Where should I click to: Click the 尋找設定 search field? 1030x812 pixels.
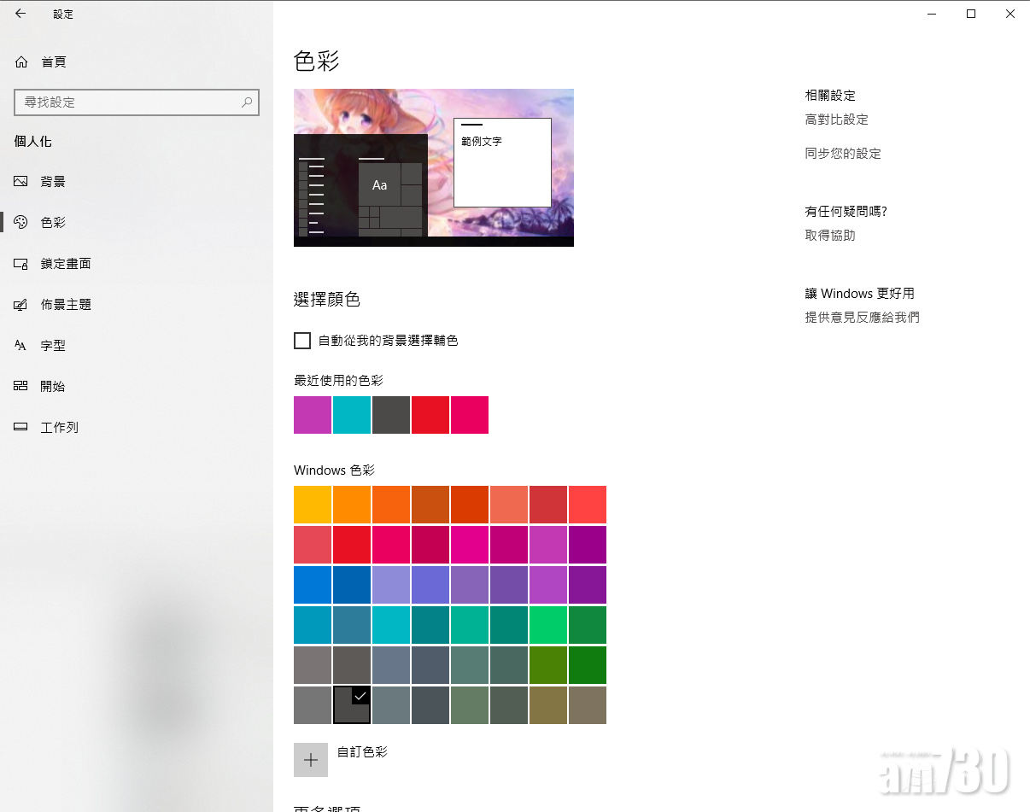coord(128,102)
